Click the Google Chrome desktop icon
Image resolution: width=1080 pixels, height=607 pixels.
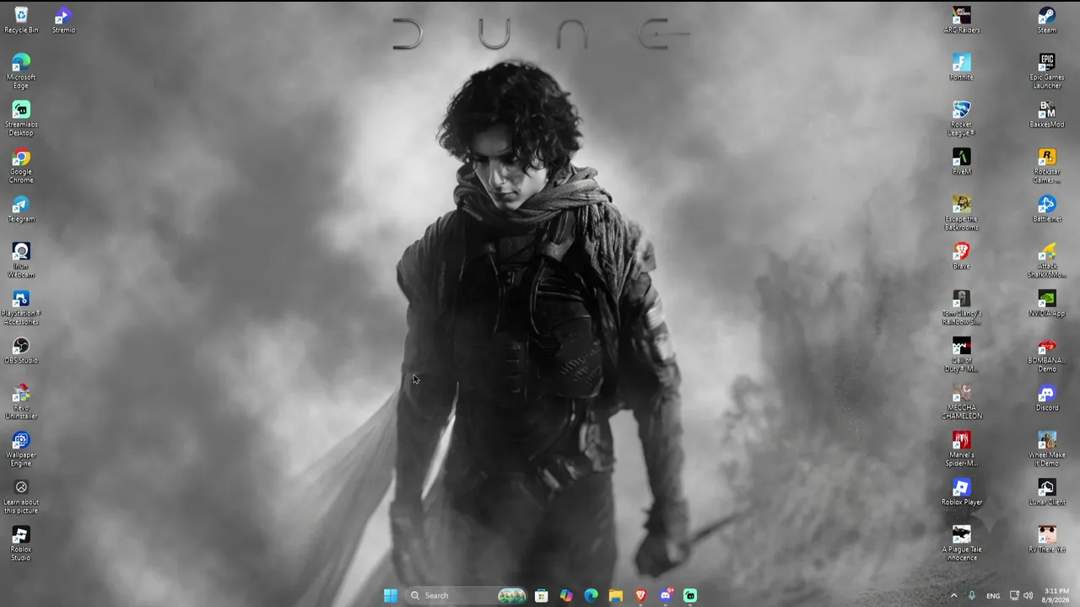21,165
